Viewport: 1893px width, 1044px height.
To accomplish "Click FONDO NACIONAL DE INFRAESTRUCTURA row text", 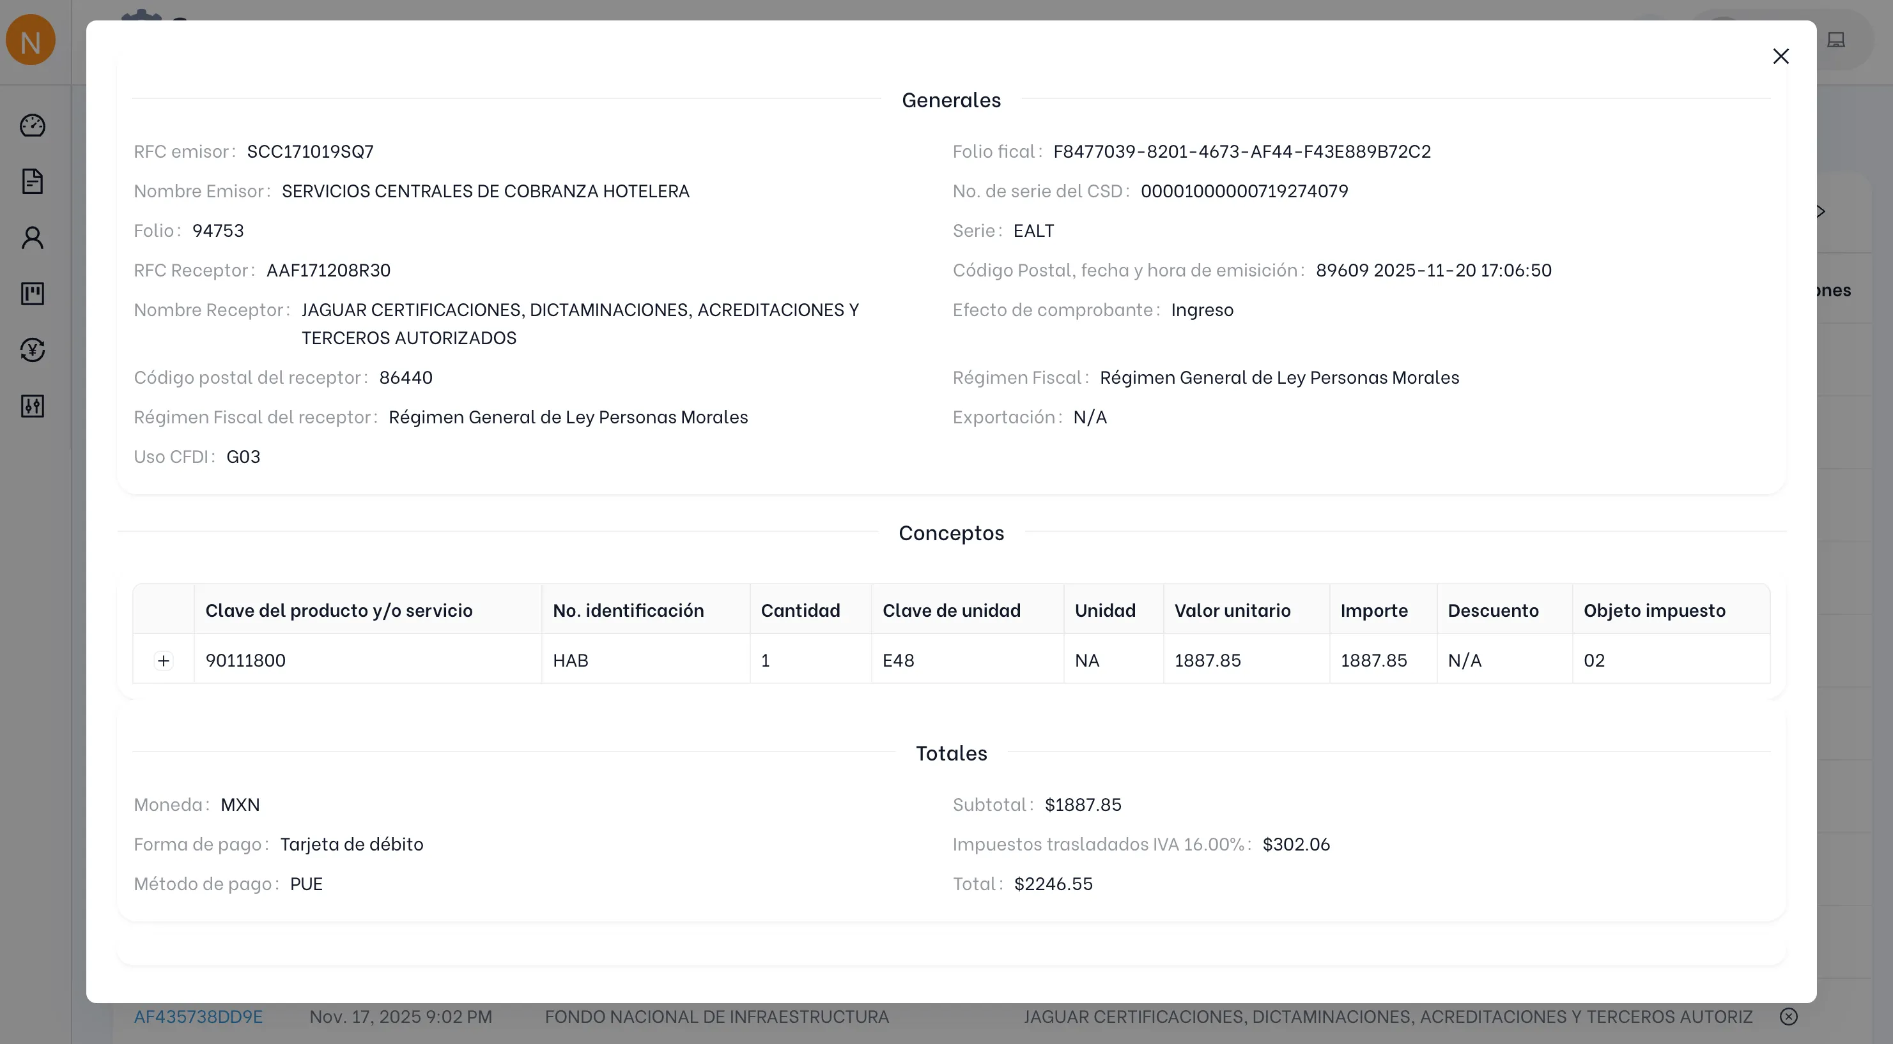I will [716, 1017].
